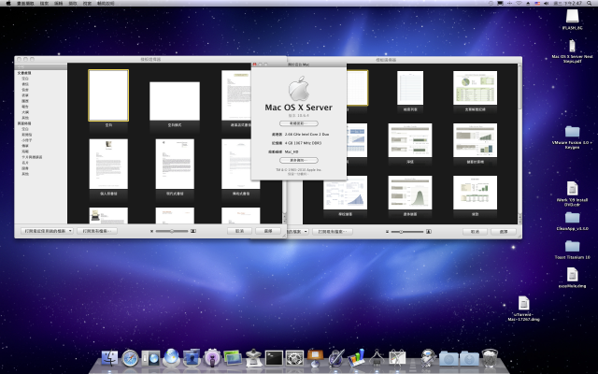Click Software Update button below version number
This screenshot has width=598, height=374.
pyautogui.click(x=299, y=123)
